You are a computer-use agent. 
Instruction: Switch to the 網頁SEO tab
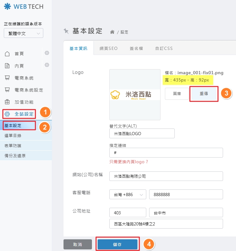point(108,48)
